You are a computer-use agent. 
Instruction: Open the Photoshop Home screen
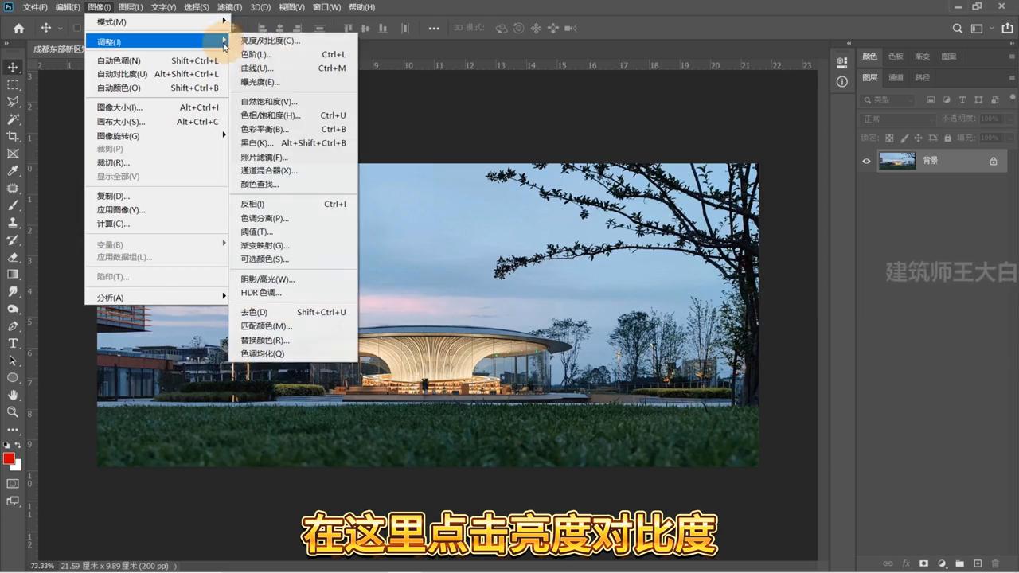pos(18,28)
